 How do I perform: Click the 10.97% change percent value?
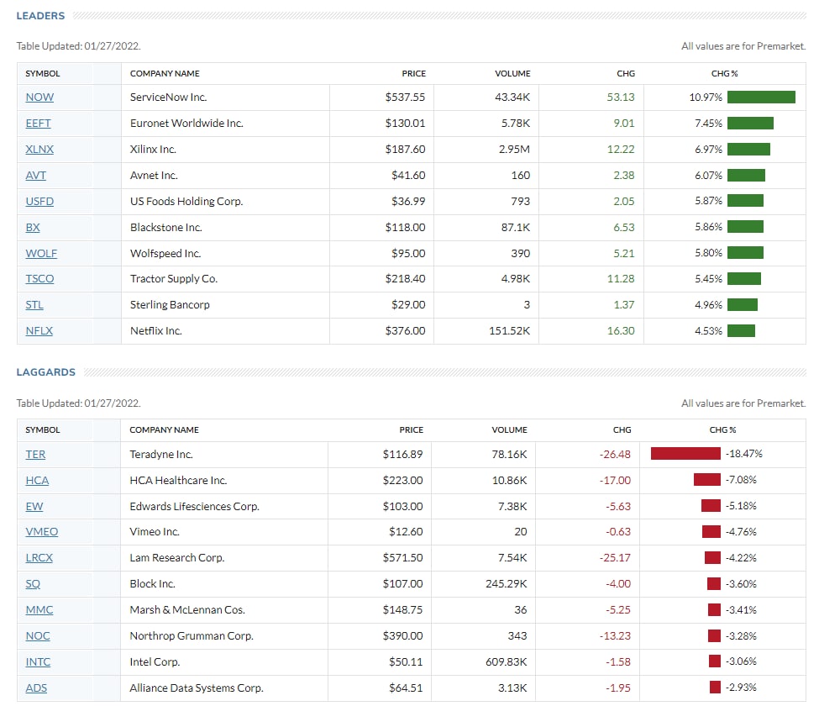(x=706, y=97)
